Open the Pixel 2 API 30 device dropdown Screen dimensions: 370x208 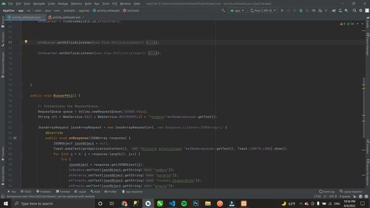tap(263, 10)
